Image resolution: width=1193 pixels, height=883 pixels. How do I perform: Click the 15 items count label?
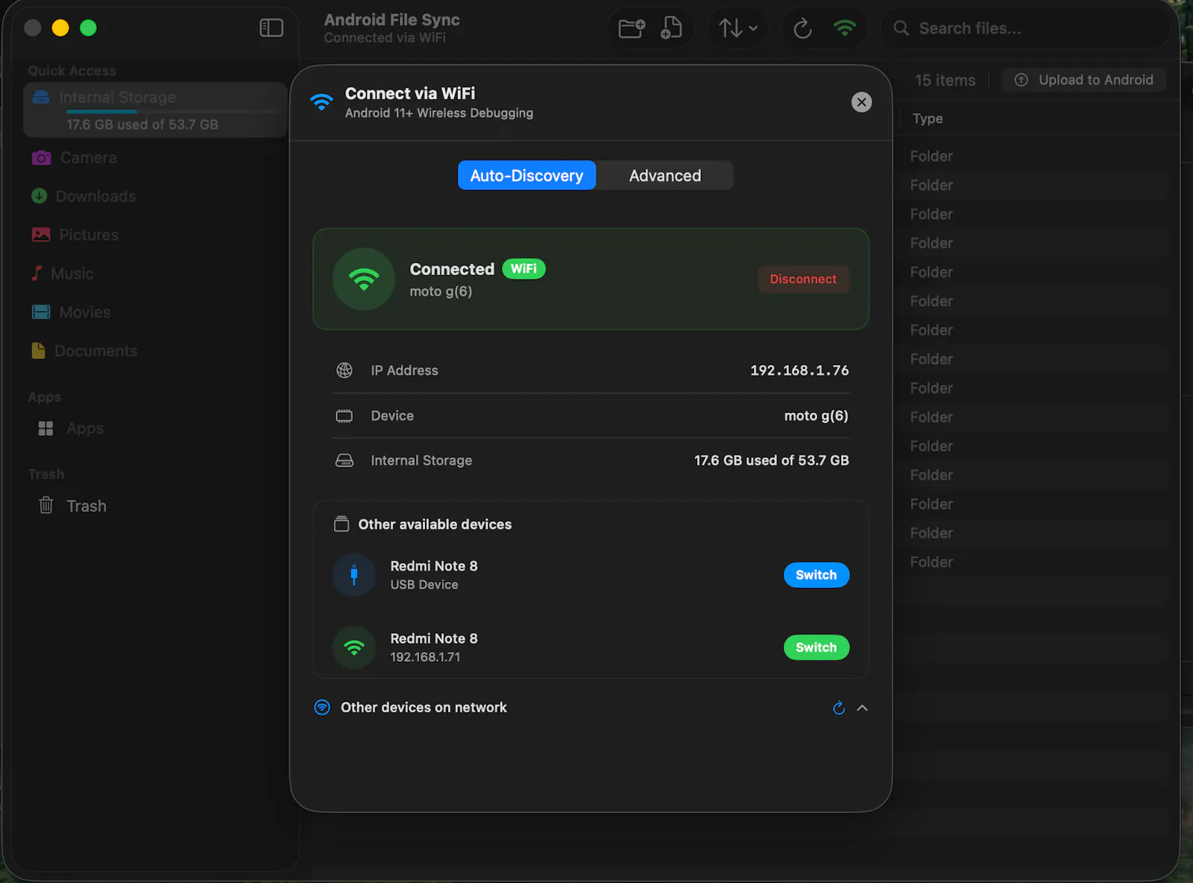[945, 80]
